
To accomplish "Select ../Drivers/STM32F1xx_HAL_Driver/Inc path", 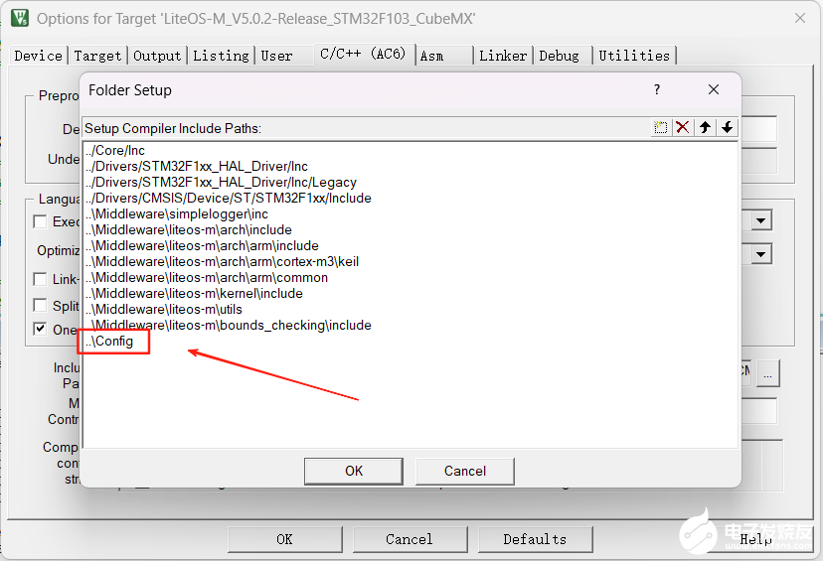I will pyautogui.click(x=411, y=166).
